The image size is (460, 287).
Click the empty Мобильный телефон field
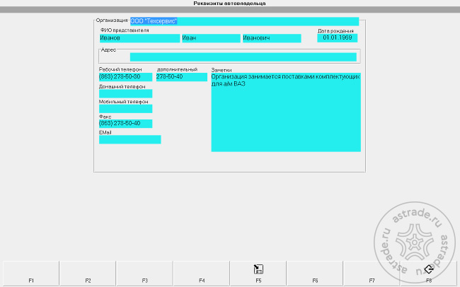[x=125, y=108]
